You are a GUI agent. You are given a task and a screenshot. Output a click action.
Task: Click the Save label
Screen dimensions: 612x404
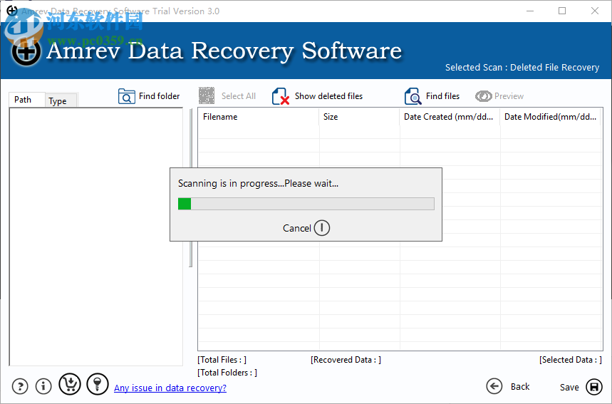(569, 387)
